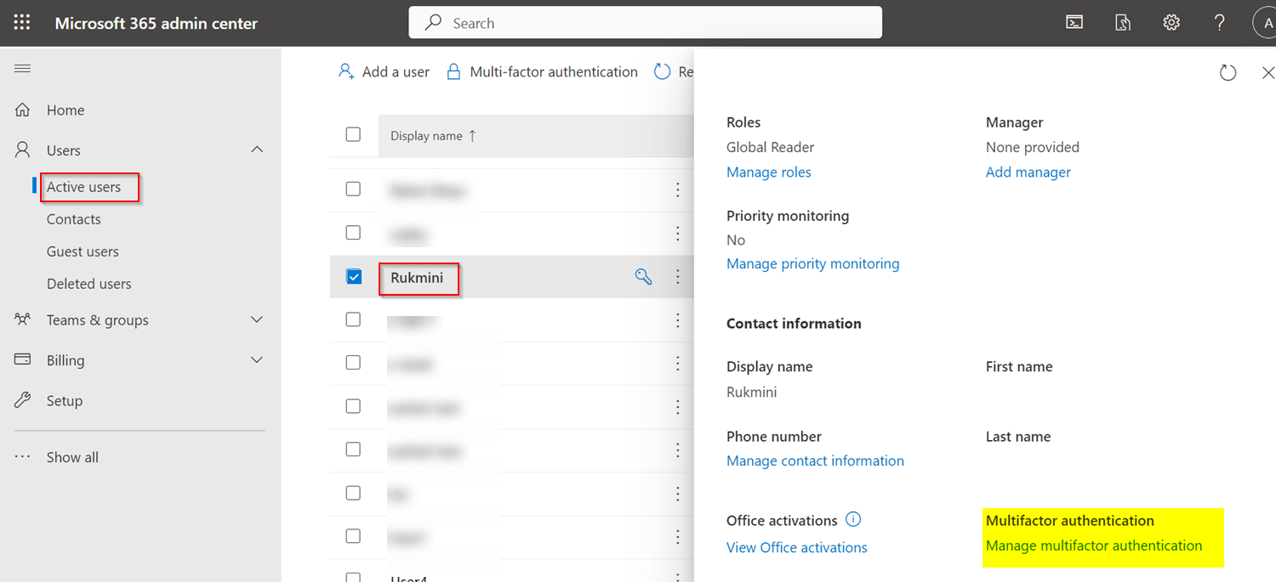
Task: Click into the Search box
Action: (645, 23)
